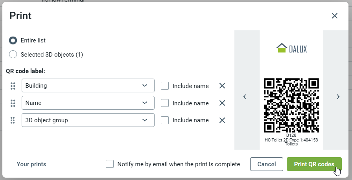Show previous QR code preview
The width and height of the screenshot is (352, 180).
(x=245, y=97)
